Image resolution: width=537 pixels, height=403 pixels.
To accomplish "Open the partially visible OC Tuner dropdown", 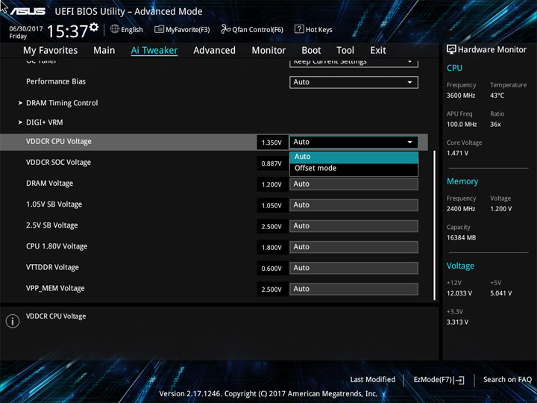I will [354, 63].
